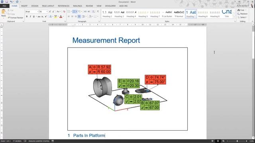The width and height of the screenshot is (255, 143).
Task: Justify the paragraph text
Action: (79, 17)
